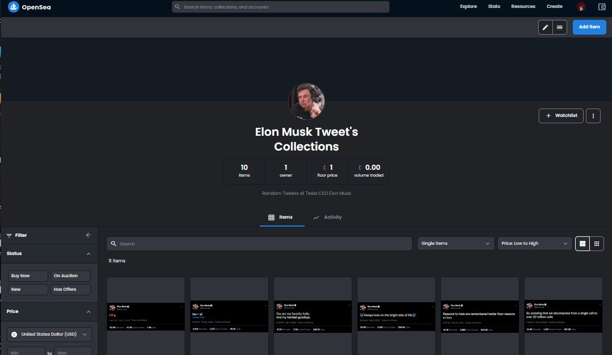Screen dimensions: 612x355
Task: Collapse filter sidebar with left arrow
Action: point(88,235)
